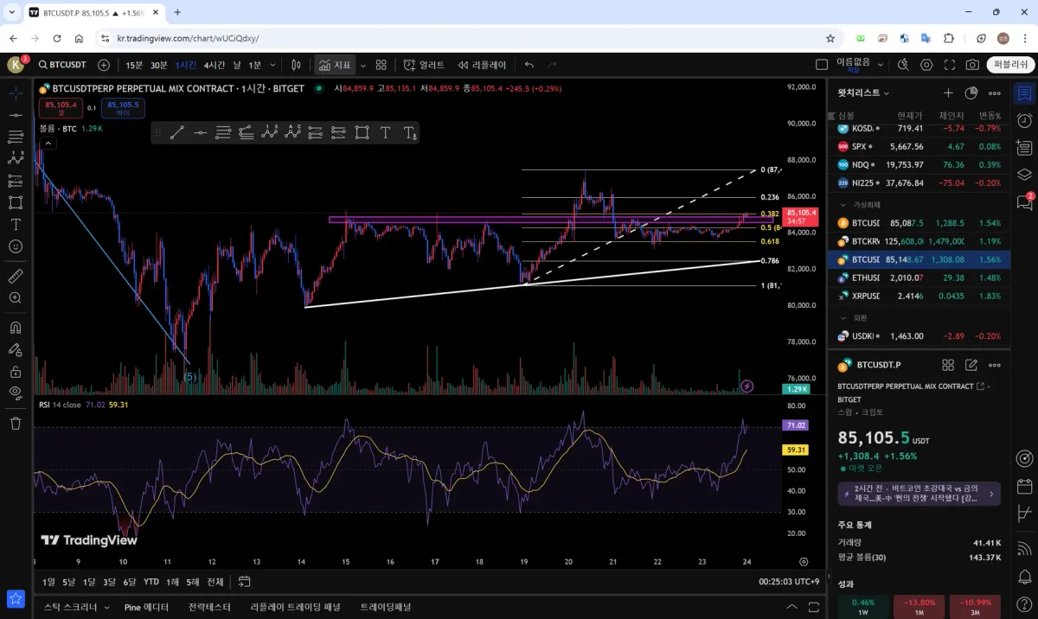Open symbol search for BTCUSDT
The image size is (1038, 619).
(x=62, y=65)
